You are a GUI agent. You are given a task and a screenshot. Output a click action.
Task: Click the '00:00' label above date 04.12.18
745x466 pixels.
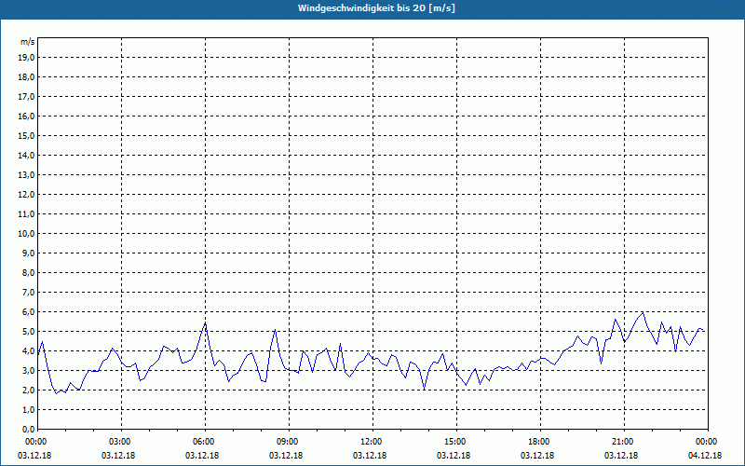[709, 442]
